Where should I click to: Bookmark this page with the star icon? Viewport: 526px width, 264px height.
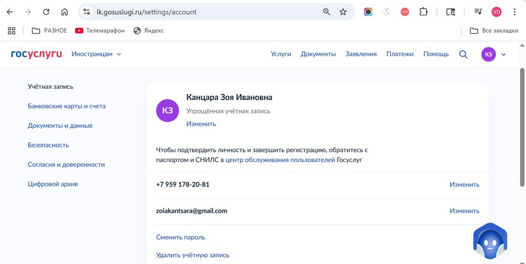point(343,12)
